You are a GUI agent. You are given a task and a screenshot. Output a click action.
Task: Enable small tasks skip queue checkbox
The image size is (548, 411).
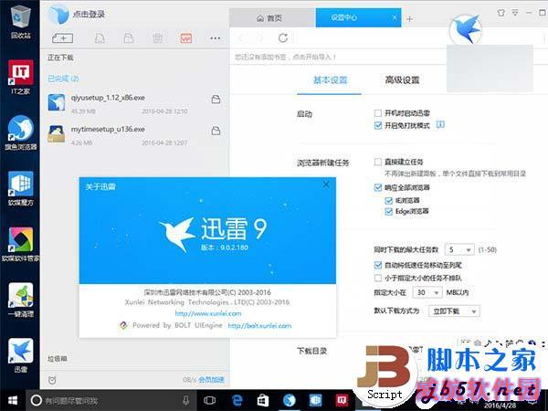(x=378, y=279)
